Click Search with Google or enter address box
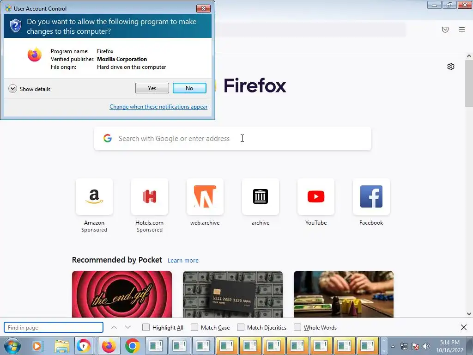The image size is (473, 355). click(x=233, y=139)
